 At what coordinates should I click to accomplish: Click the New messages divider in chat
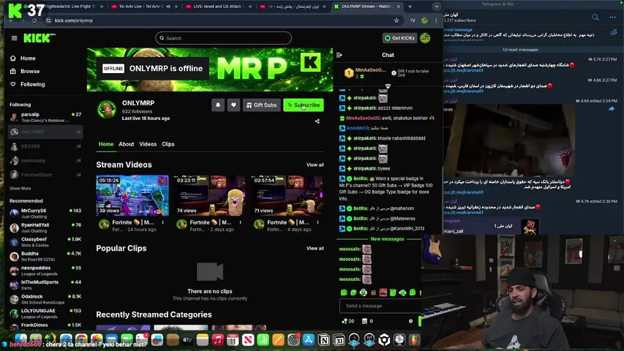pos(387,239)
